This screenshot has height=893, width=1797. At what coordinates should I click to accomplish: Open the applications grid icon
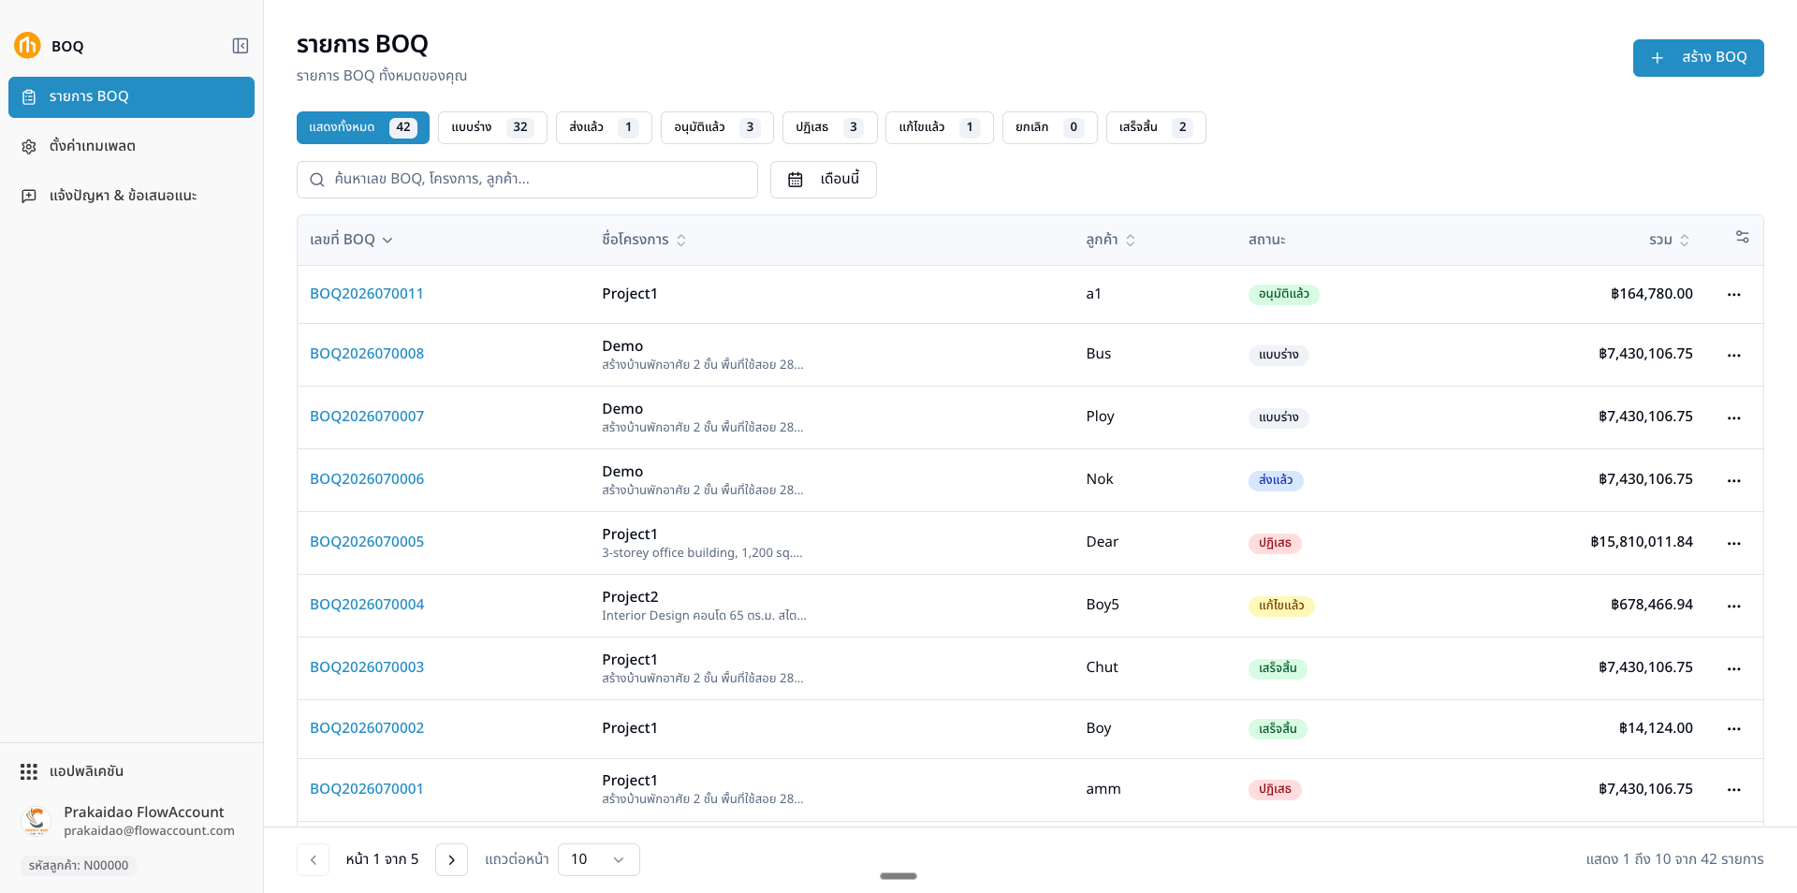[29, 771]
